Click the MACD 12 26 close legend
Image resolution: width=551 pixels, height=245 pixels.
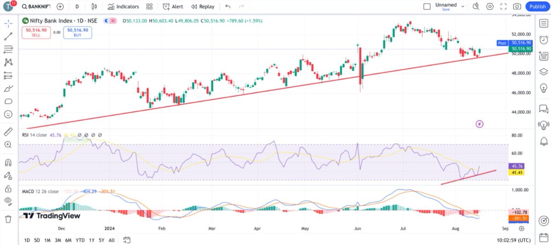tap(40, 190)
